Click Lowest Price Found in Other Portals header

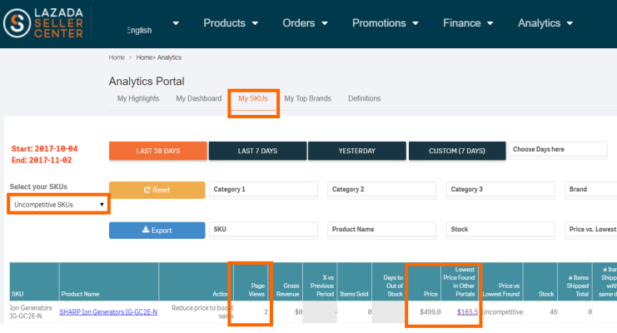(459, 282)
